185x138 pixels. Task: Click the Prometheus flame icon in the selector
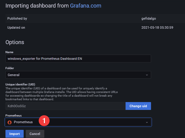pyautogui.click(x=9, y=122)
